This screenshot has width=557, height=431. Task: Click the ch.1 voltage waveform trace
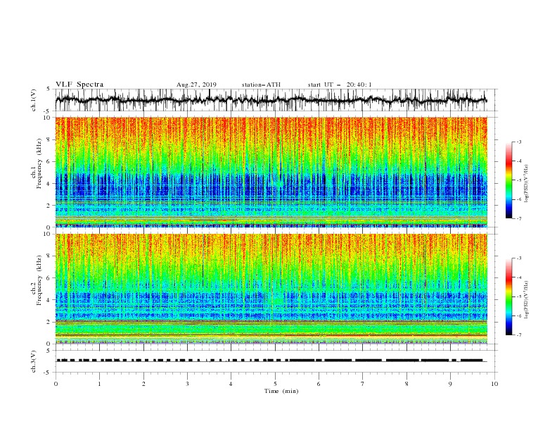[271, 100]
